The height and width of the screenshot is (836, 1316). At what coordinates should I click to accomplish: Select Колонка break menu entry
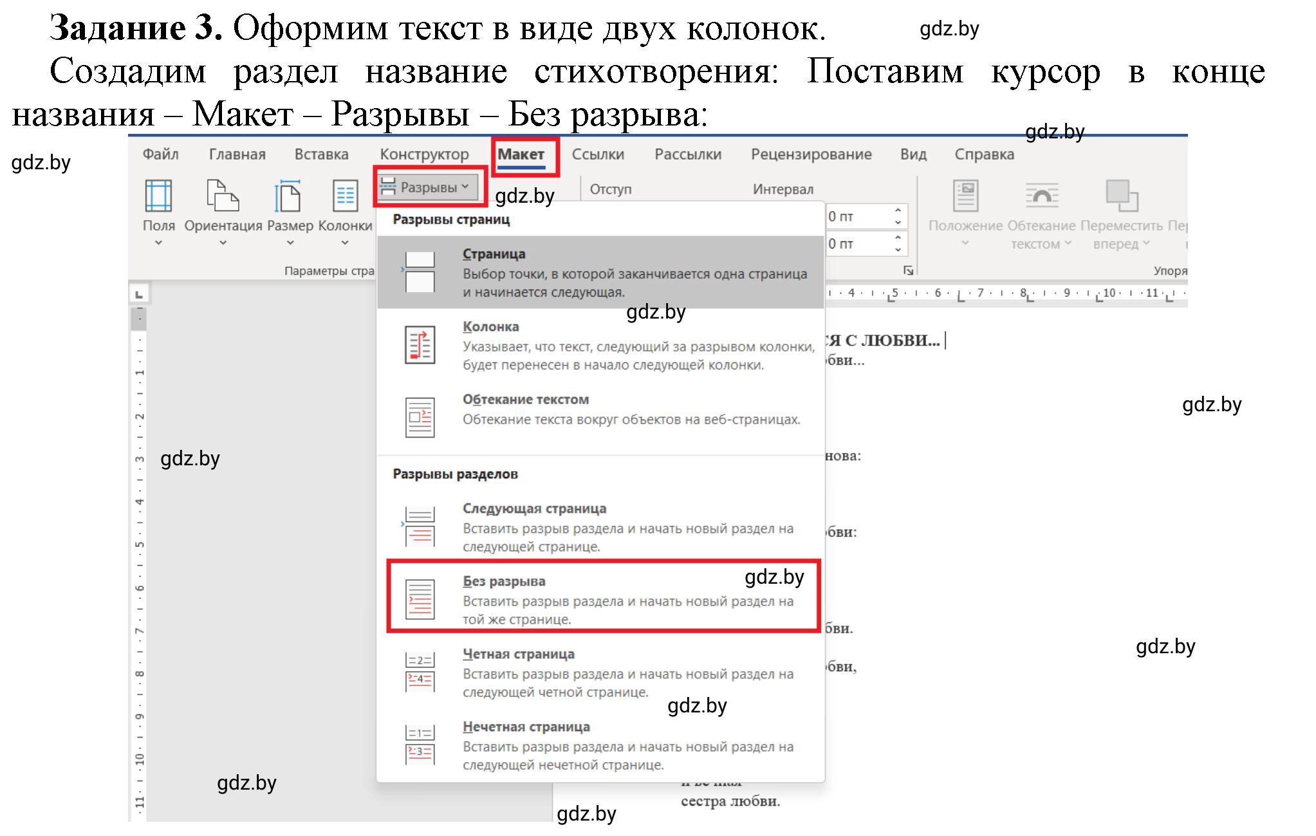click(600, 345)
